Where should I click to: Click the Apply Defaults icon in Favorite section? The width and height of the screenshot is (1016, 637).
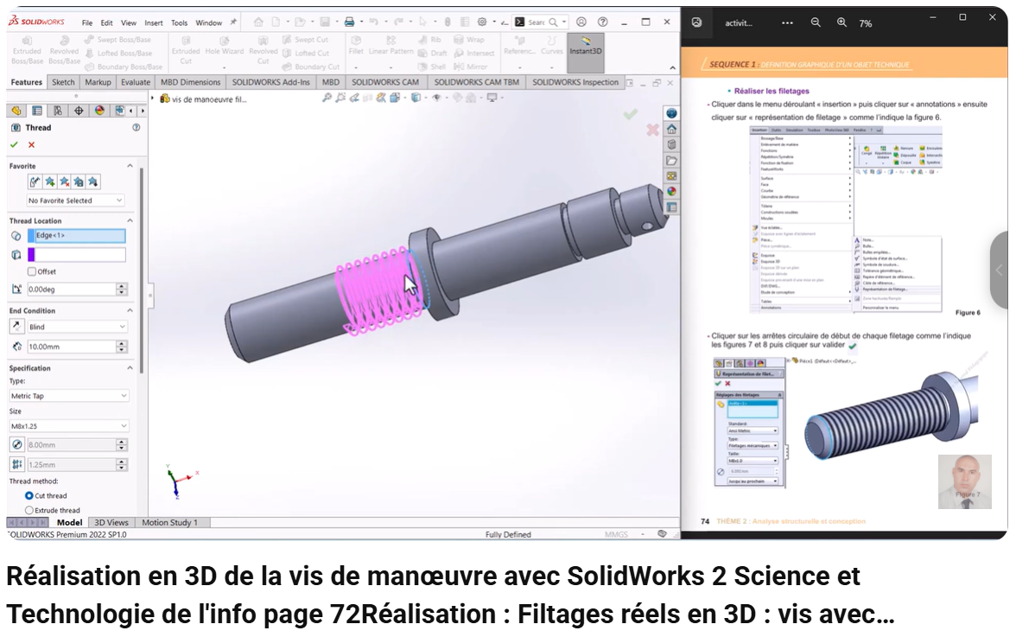(35, 182)
